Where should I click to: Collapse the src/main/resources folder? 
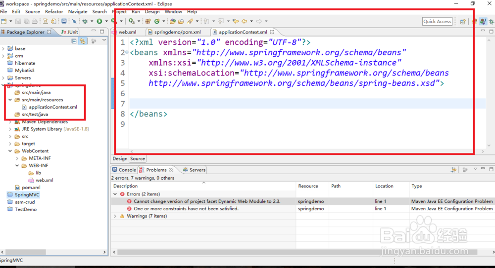10,100
